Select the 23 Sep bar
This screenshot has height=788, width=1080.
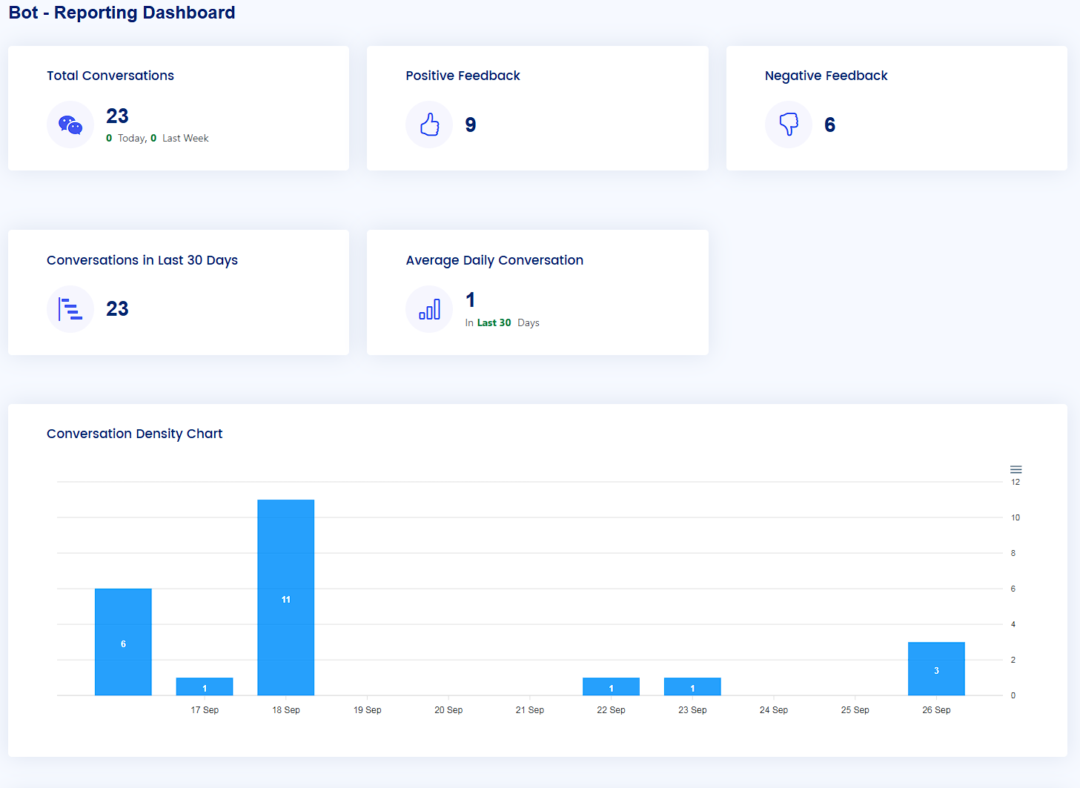coord(692,686)
